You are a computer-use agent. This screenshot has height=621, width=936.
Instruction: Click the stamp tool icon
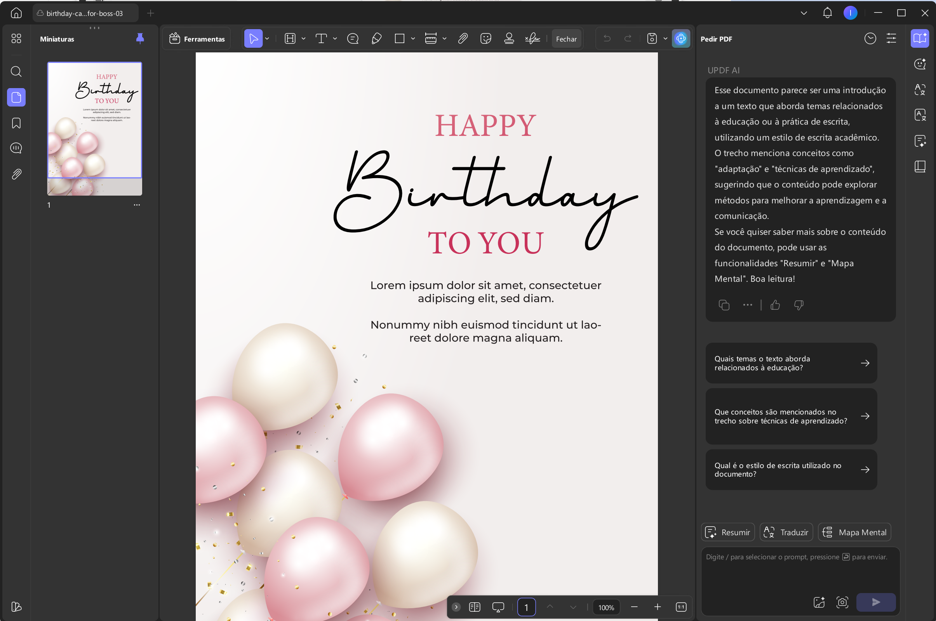509,38
